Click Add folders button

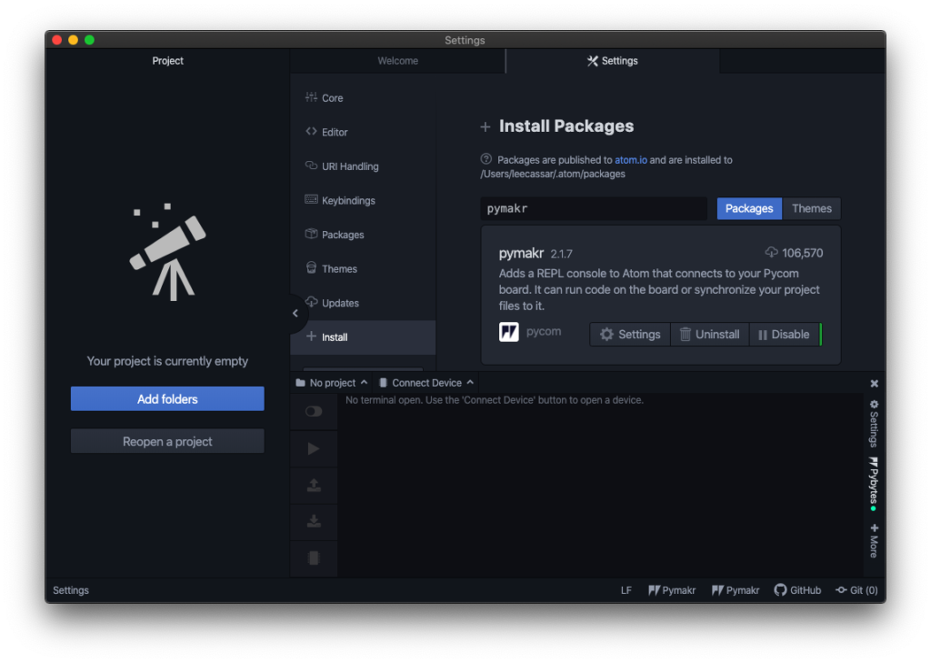[x=167, y=399]
